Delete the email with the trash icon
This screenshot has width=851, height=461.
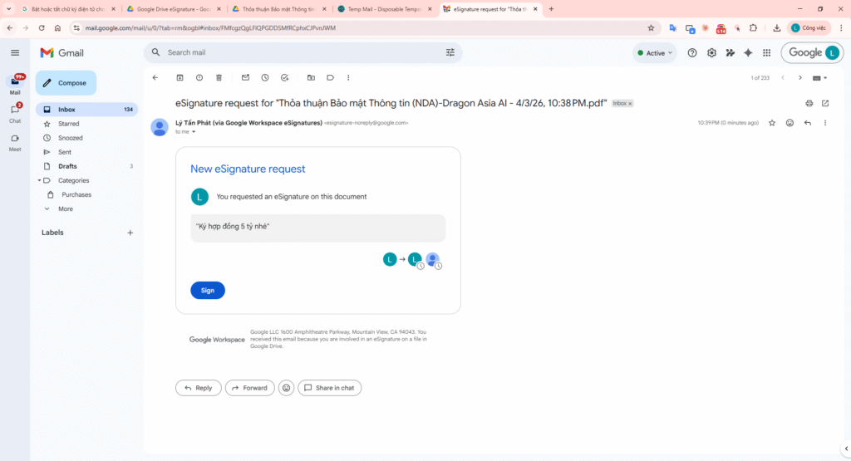pos(219,77)
